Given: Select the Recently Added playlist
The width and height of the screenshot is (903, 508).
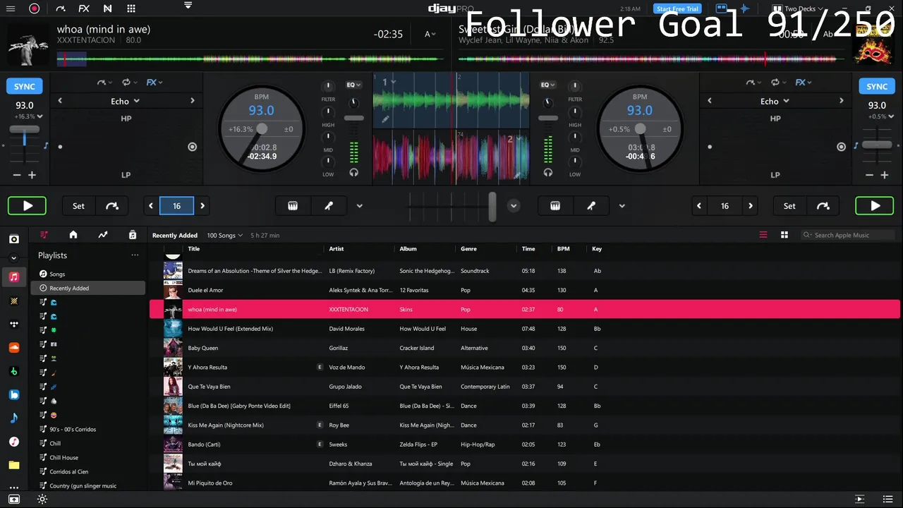Looking at the screenshot, I should pyautogui.click(x=87, y=288).
